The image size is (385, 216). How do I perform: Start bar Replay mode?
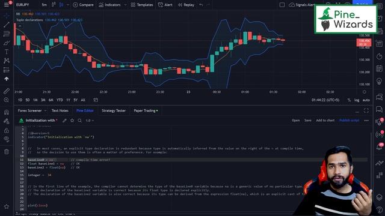(x=186, y=5)
